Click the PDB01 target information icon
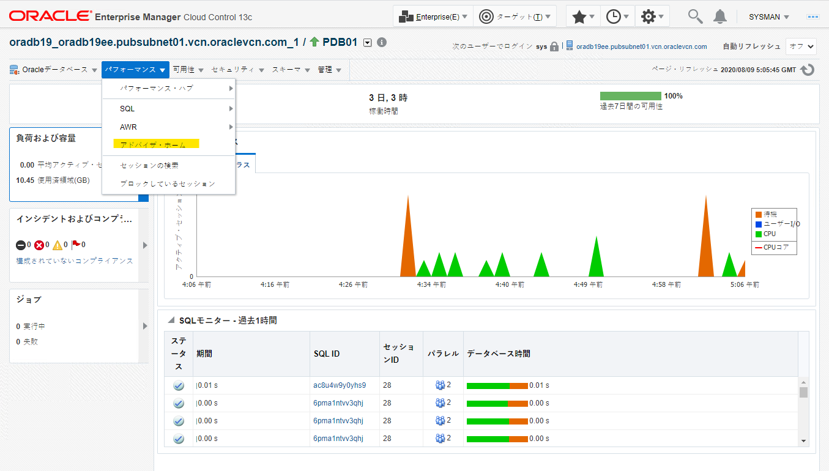This screenshot has width=829, height=471. point(380,42)
